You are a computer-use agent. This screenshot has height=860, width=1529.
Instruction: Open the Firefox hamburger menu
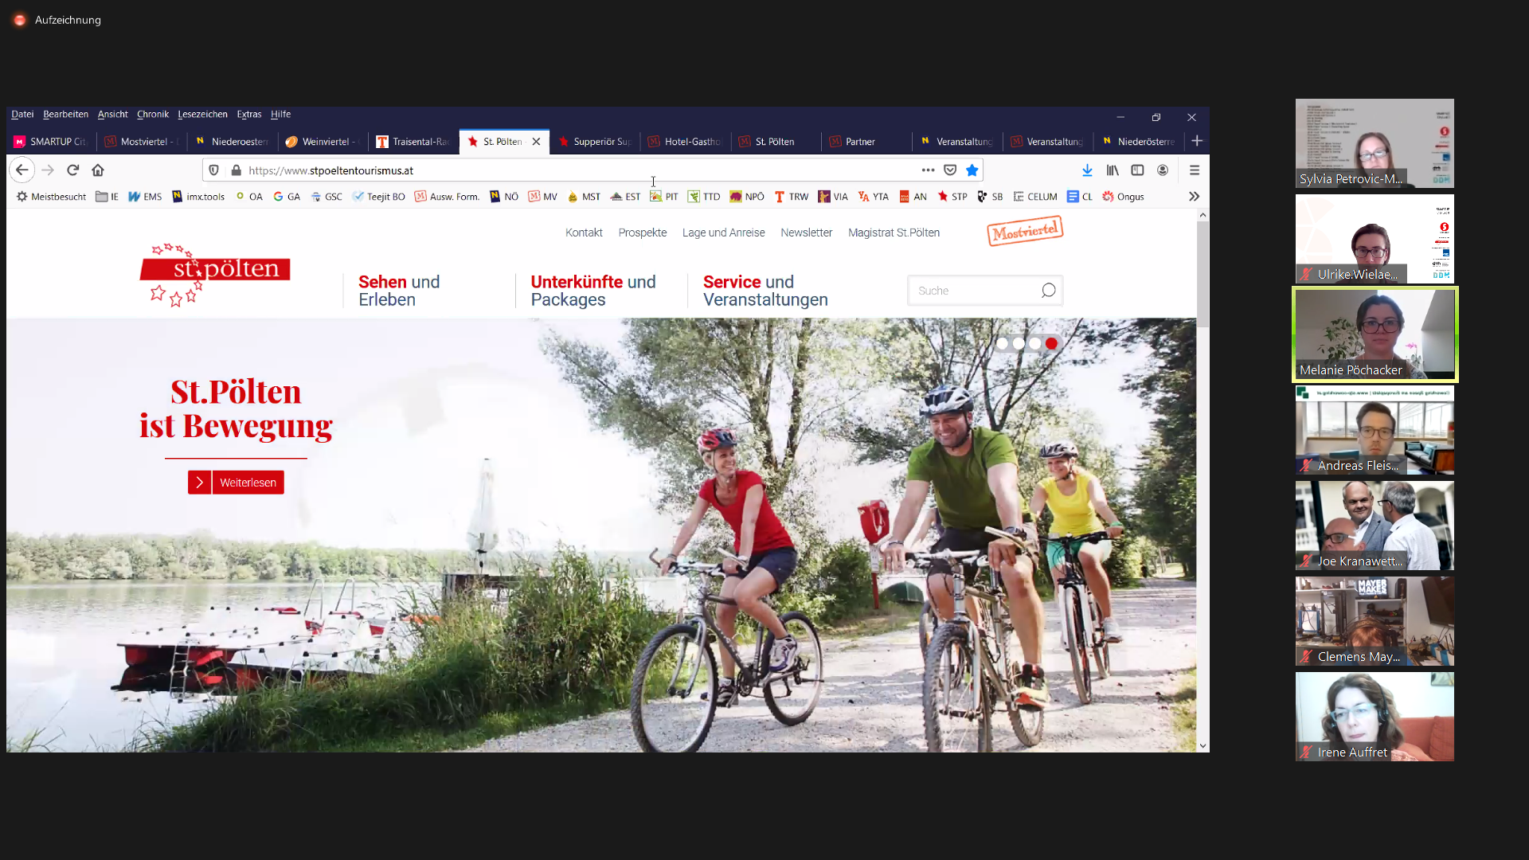click(x=1194, y=170)
